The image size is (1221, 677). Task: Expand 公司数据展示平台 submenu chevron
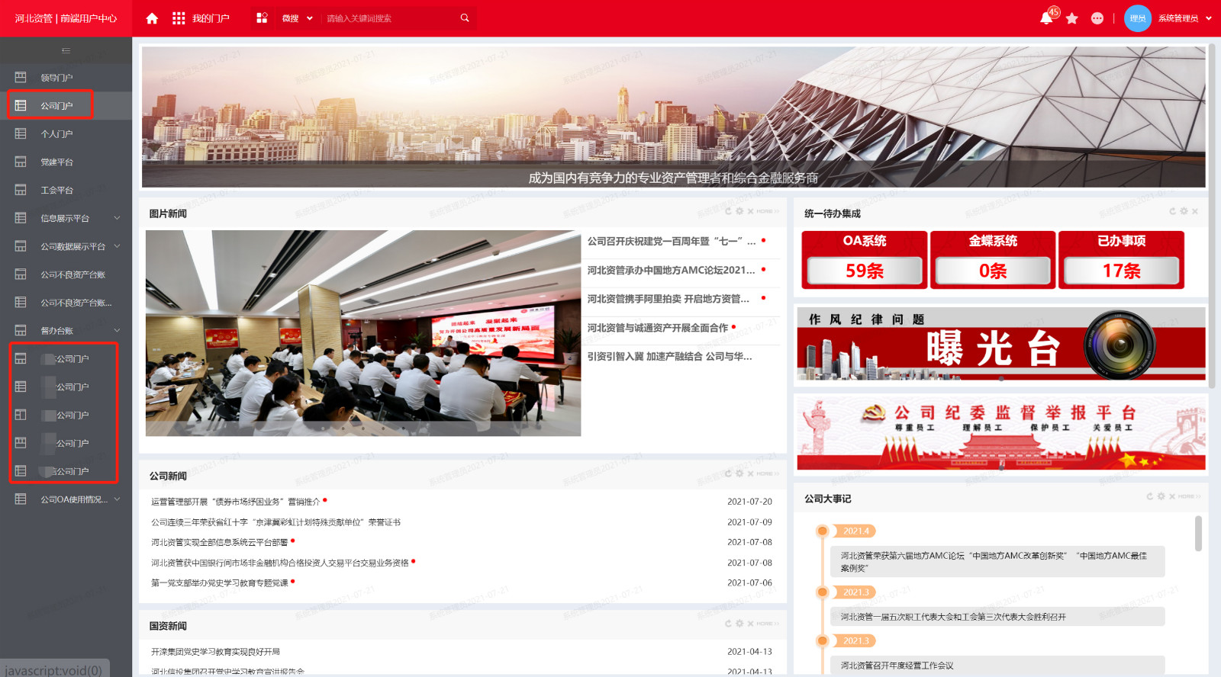pos(117,246)
